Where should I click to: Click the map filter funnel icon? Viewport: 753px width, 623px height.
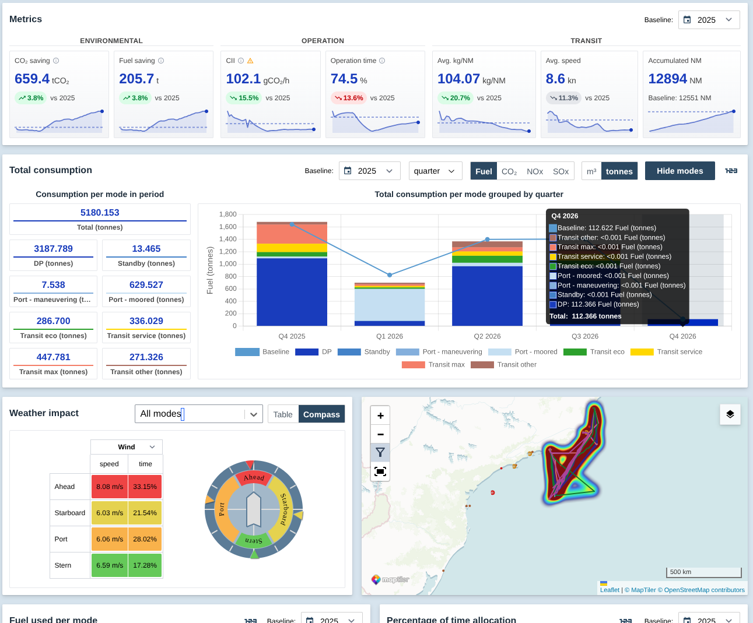(x=380, y=452)
